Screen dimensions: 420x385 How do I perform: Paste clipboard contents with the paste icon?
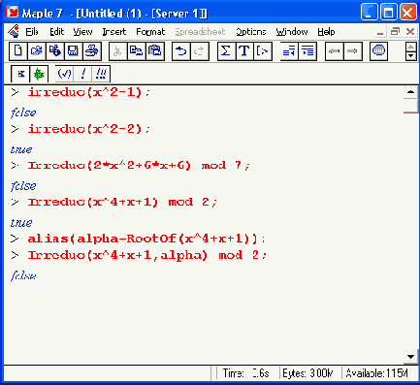[155, 51]
